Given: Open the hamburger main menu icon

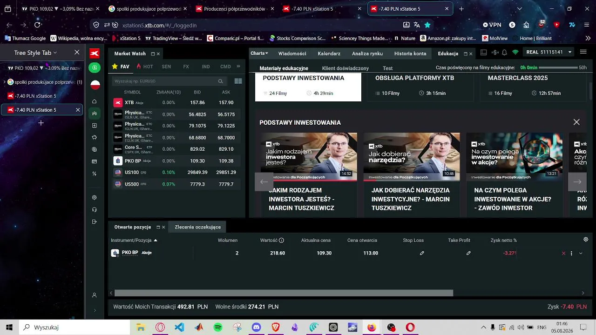Looking at the screenshot, I should coord(583,52).
